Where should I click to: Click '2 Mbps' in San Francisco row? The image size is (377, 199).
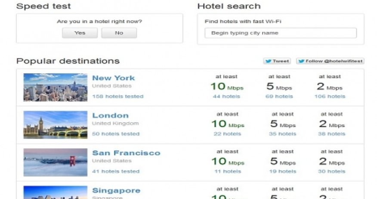click(332, 161)
